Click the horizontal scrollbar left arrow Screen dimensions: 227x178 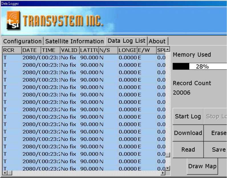pos(5,173)
